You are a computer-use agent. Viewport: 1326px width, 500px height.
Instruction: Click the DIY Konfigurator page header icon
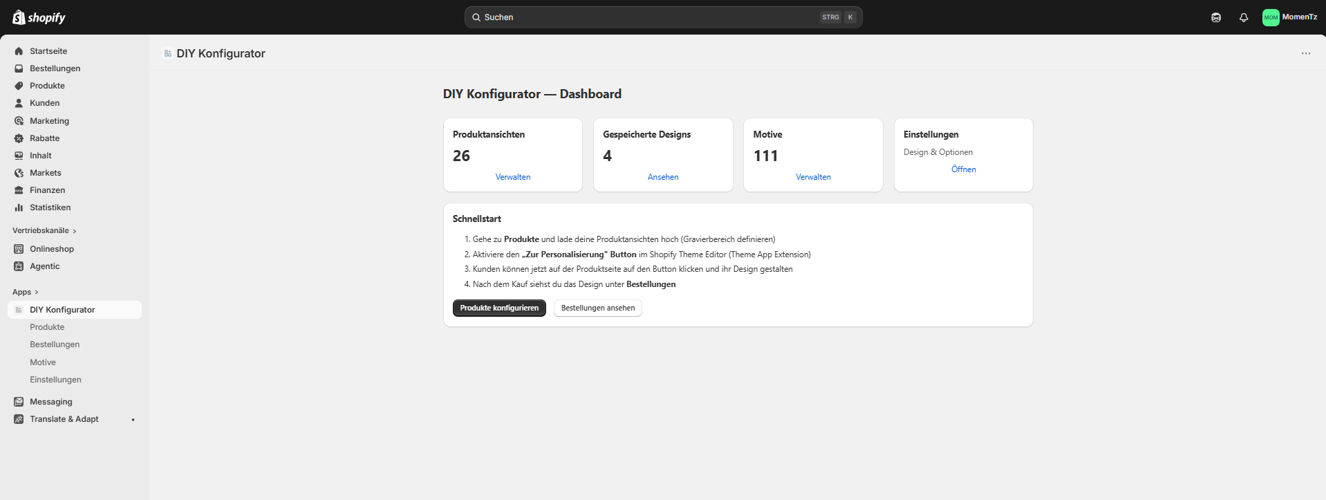coord(168,53)
